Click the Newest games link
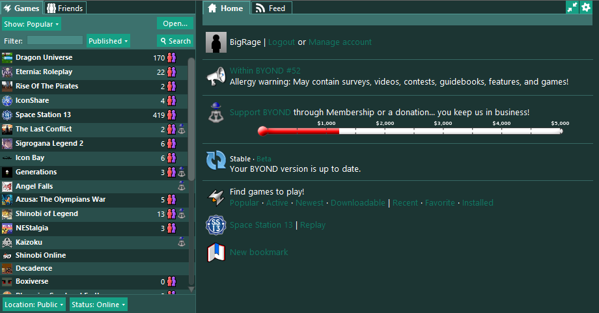599x313 pixels. point(309,202)
